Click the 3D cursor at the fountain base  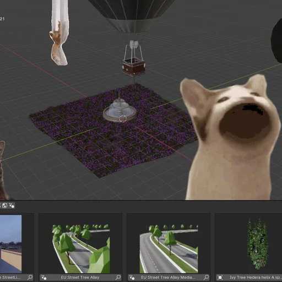(123, 119)
